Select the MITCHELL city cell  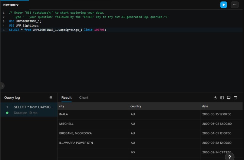pos(93,124)
